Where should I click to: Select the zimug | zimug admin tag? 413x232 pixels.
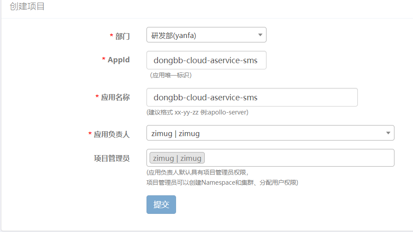pyautogui.click(x=177, y=158)
